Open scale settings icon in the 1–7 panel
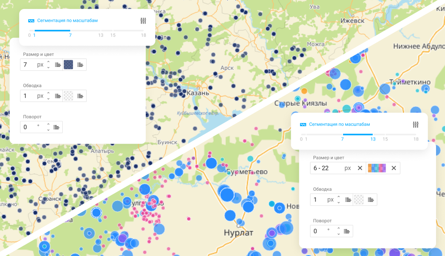 [144, 21]
